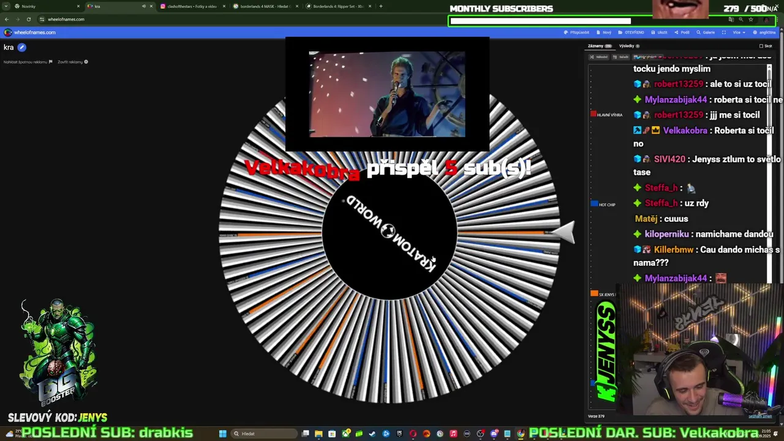Spin the wheel via the KRATOM WORLD center
This screenshot has height=441, width=784.
tap(390, 232)
